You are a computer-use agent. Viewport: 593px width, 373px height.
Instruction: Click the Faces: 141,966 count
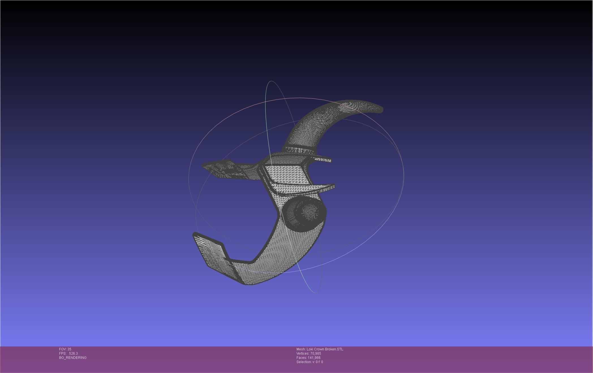point(308,358)
